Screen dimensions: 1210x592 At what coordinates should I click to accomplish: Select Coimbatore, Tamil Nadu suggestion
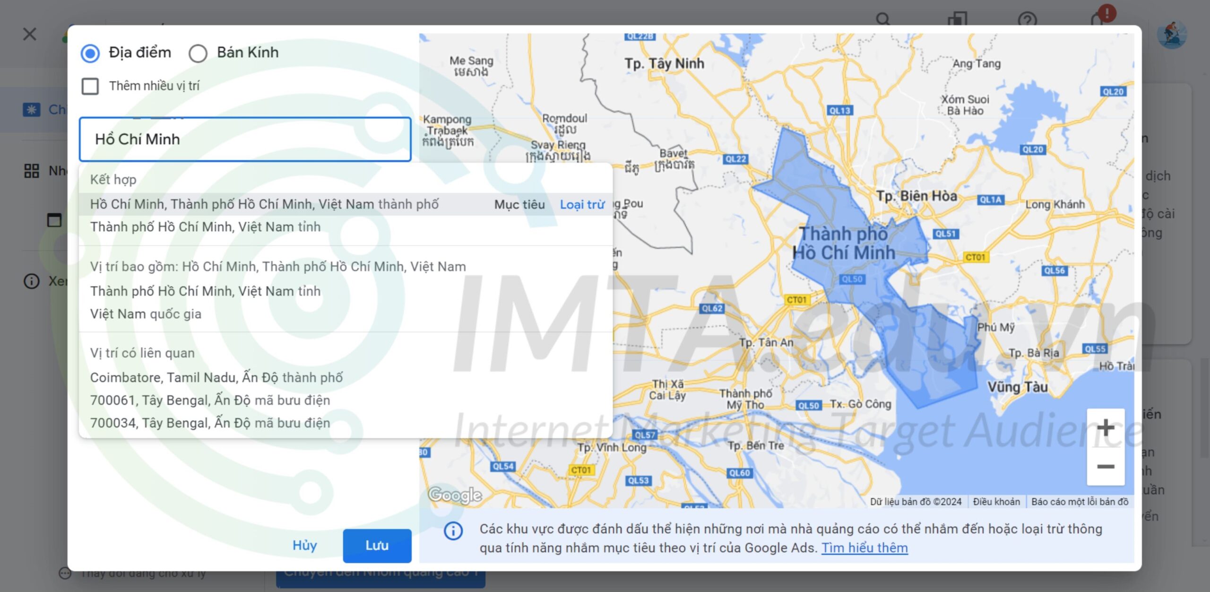(x=346, y=377)
